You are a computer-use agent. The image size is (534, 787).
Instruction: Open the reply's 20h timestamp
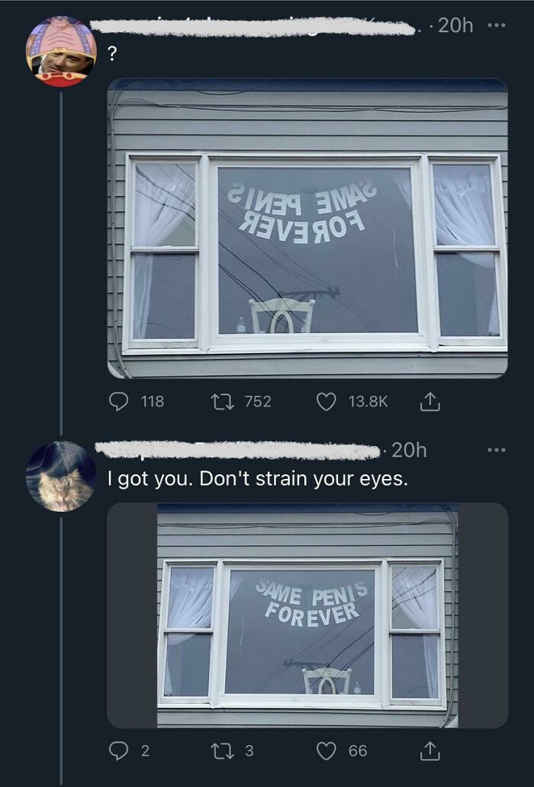click(x=409, y=450)
